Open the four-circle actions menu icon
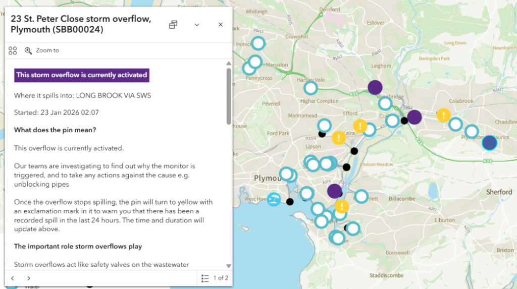The width and height of the screenshot is (517, 289). (x=13, y=50)
